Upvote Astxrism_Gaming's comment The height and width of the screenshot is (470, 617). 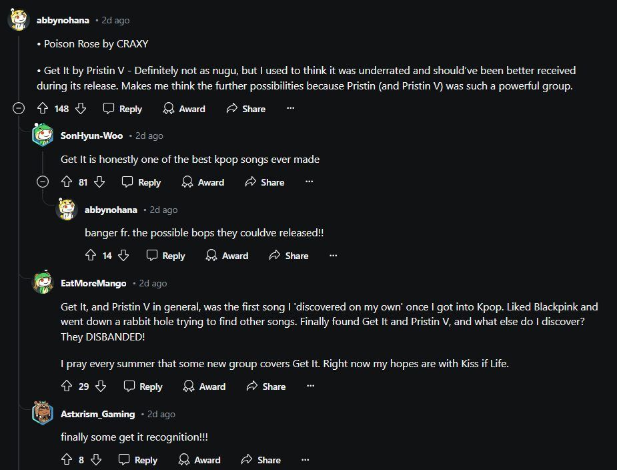[x=66, y=460]
